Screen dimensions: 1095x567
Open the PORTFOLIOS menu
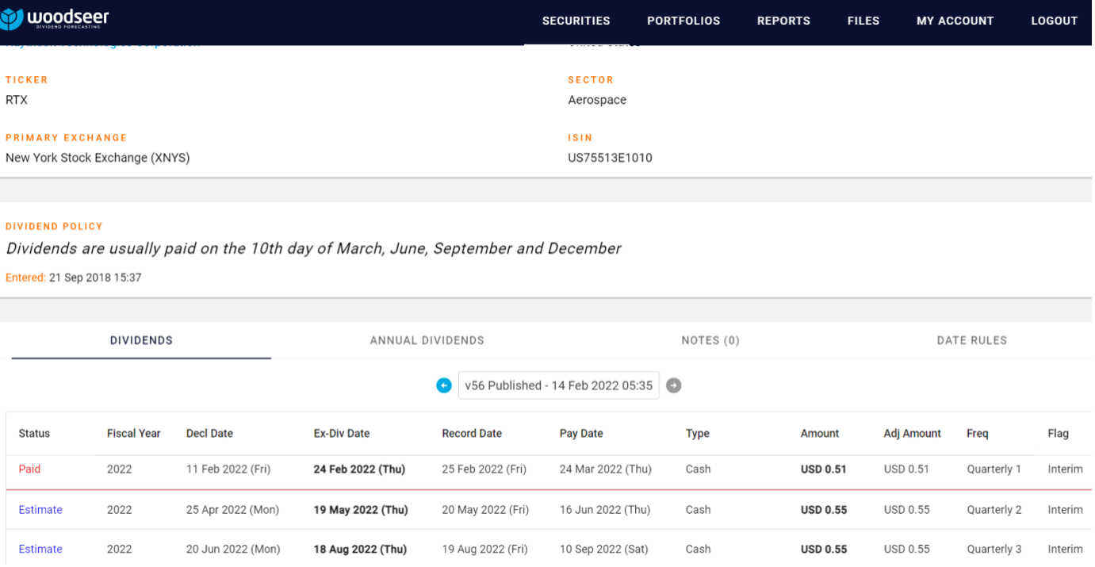click(683, 21)
